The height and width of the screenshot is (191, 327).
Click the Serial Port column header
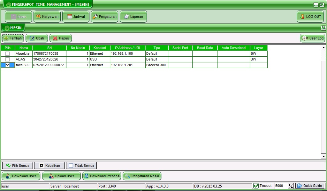[180, 48]
